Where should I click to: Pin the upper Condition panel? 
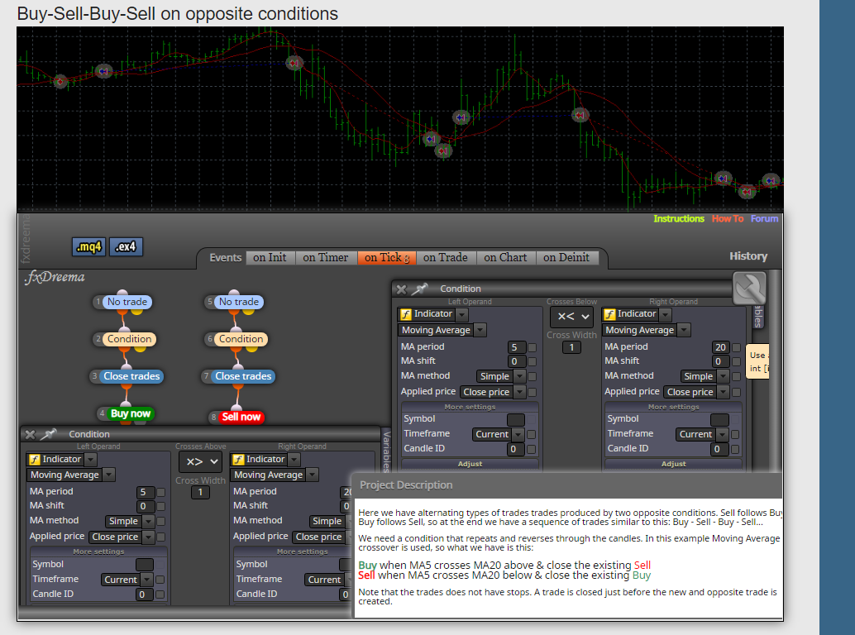[419, 289]
